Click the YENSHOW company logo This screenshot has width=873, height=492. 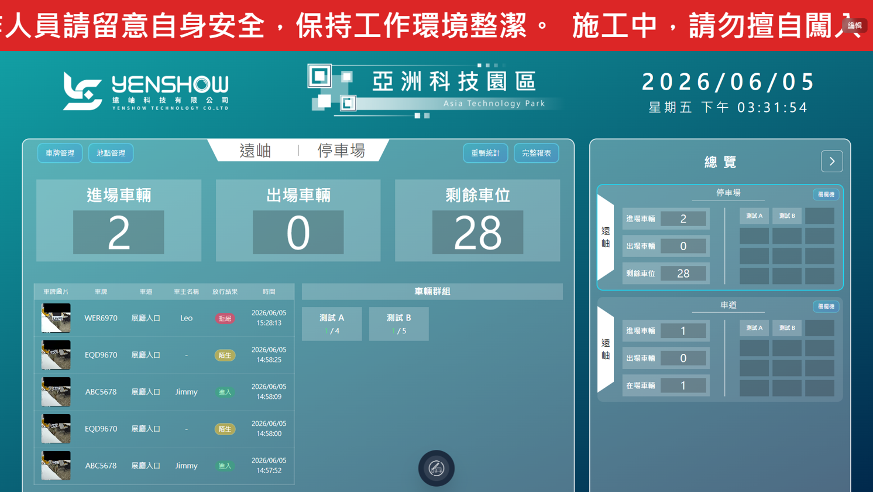point(146,91)
